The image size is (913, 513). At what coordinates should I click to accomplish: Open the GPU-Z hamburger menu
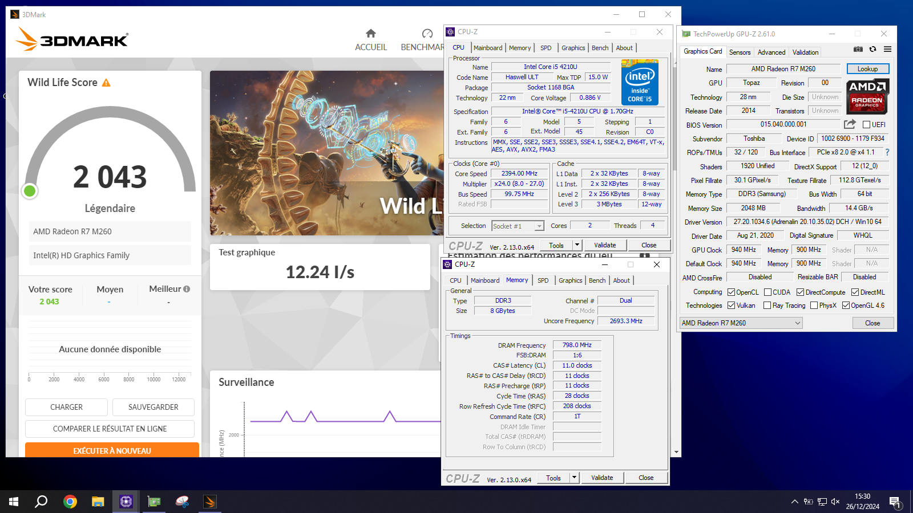887,49
